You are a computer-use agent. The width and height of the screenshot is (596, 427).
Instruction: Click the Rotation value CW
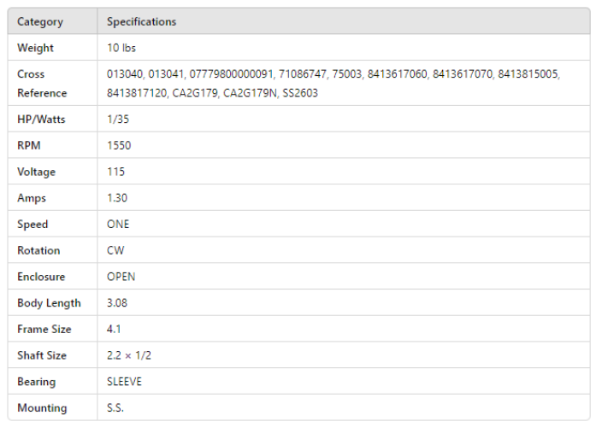[115, 251]
